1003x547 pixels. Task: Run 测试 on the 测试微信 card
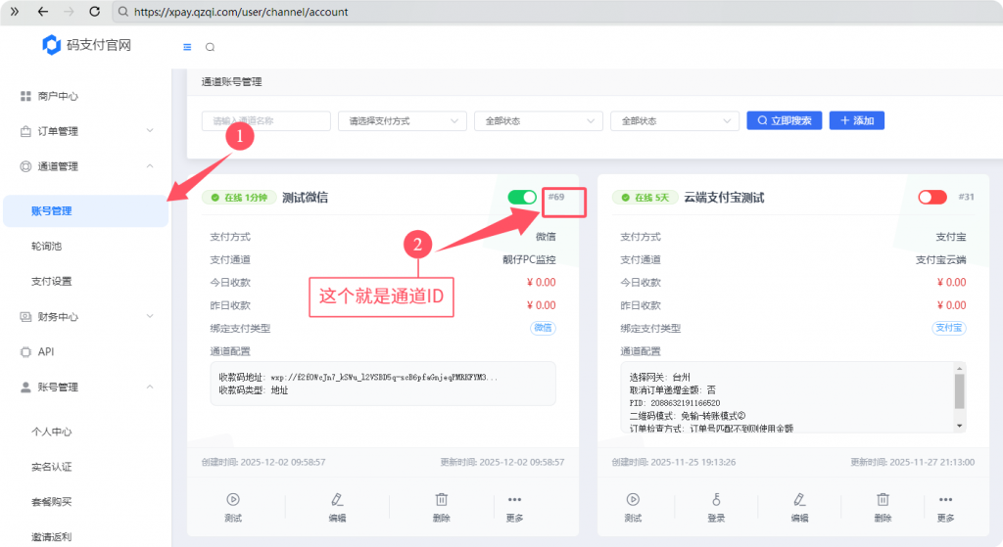point(233,508)
